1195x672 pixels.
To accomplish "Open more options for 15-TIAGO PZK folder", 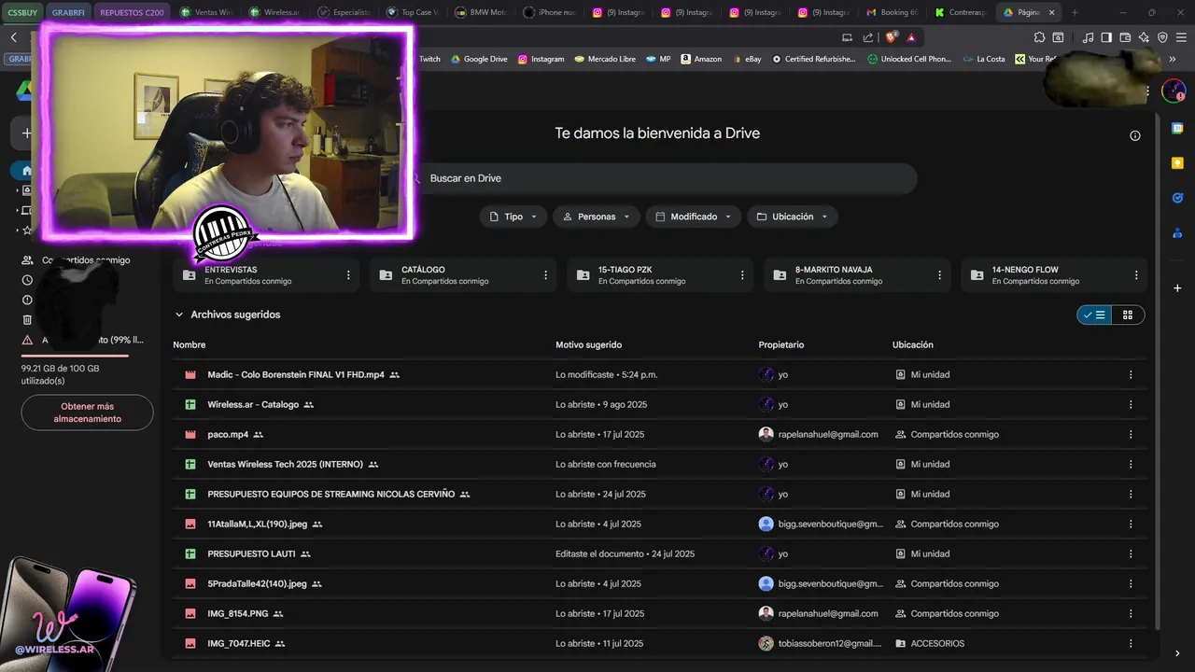I will click(742, 275).
